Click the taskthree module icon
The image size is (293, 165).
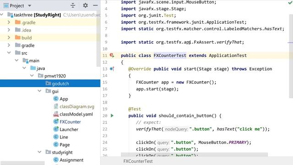(10, 15)
